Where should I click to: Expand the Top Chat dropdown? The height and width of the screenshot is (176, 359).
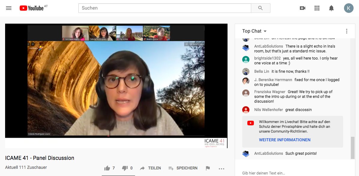tap(254, 31)
